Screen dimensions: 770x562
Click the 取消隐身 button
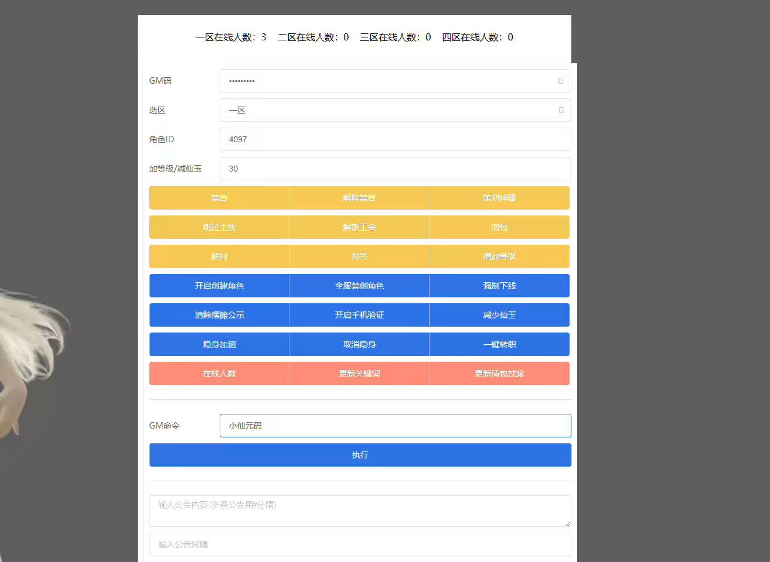coord(359,344)
